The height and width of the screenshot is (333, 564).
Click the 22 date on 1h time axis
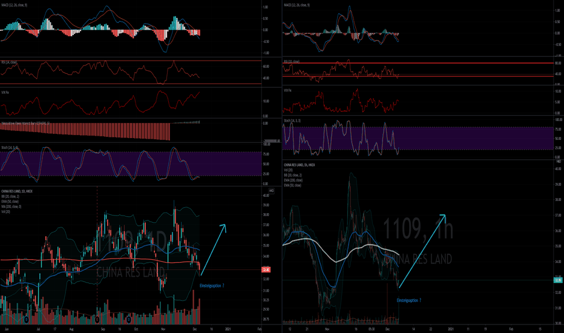coord(430,329)
